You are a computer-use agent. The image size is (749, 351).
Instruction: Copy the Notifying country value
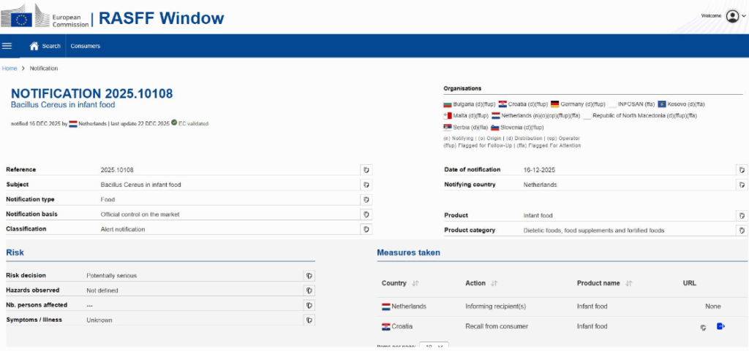click(742, 185)
